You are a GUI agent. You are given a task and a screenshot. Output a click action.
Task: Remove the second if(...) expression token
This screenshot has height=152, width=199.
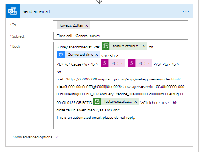pos(149,63)
